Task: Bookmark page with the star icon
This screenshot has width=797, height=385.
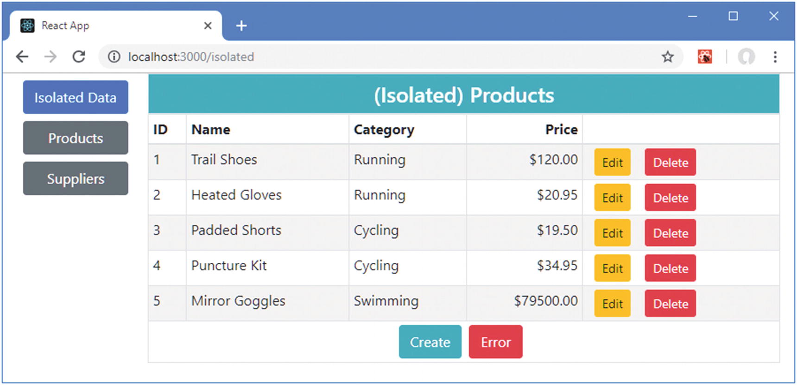Action: click(x=667, y=57)
